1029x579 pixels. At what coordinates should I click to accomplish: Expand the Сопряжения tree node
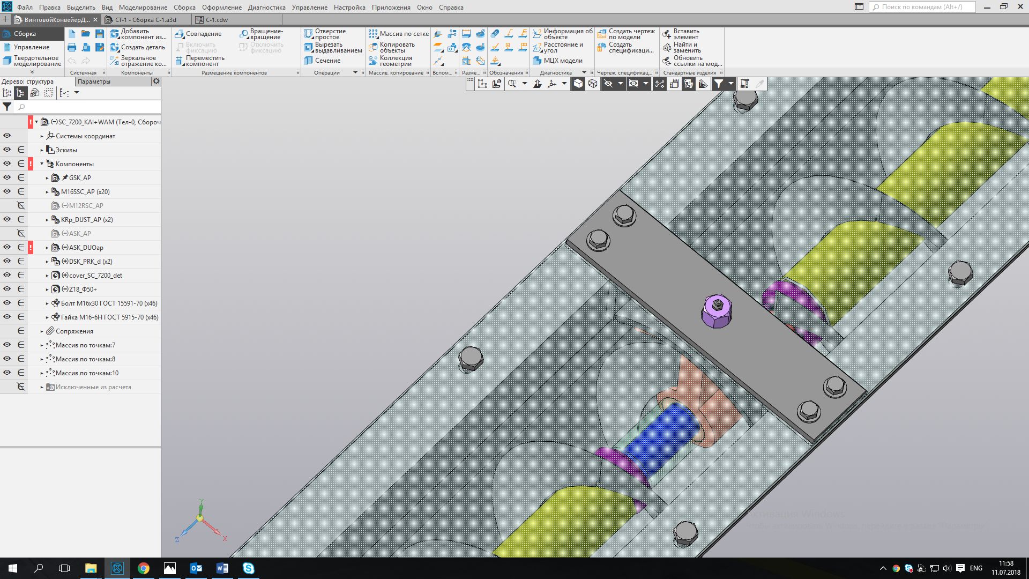[x=42, y=331]
